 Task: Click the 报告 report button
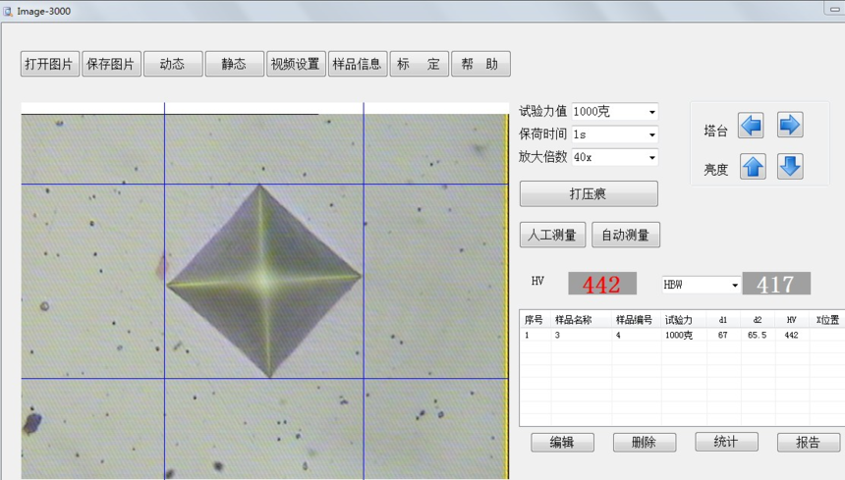(808, 443)
